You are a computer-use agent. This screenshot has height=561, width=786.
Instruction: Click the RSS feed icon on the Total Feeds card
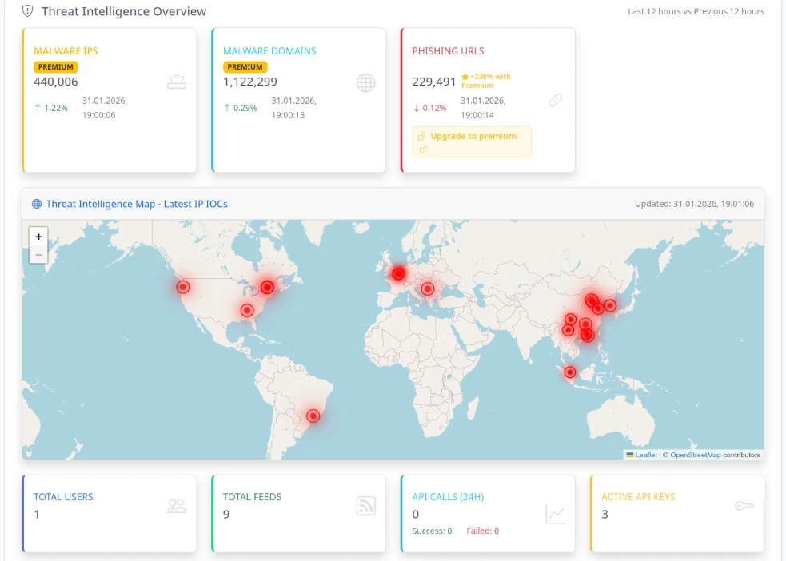point(366,506)
